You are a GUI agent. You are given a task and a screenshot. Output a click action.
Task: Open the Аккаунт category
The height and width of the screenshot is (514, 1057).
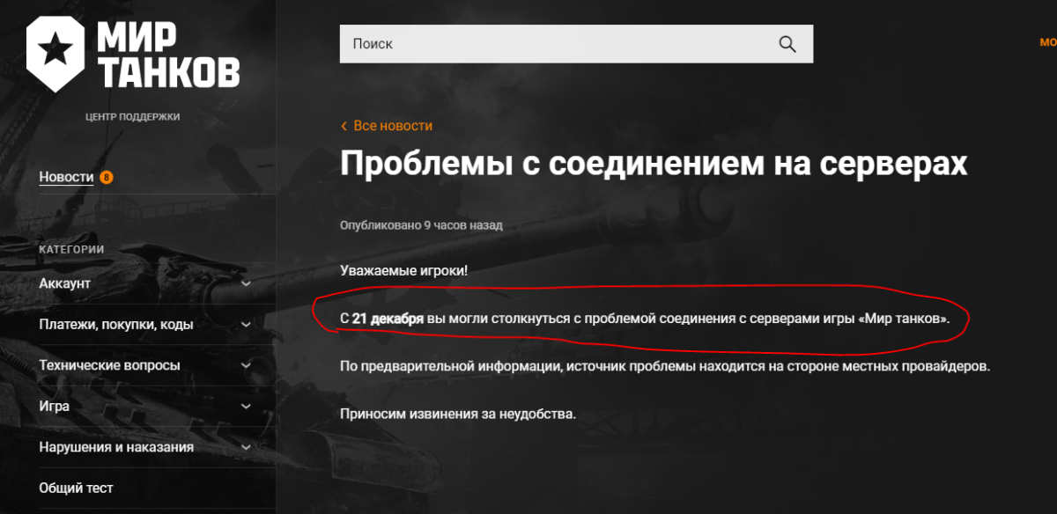(x=65, y=283)
